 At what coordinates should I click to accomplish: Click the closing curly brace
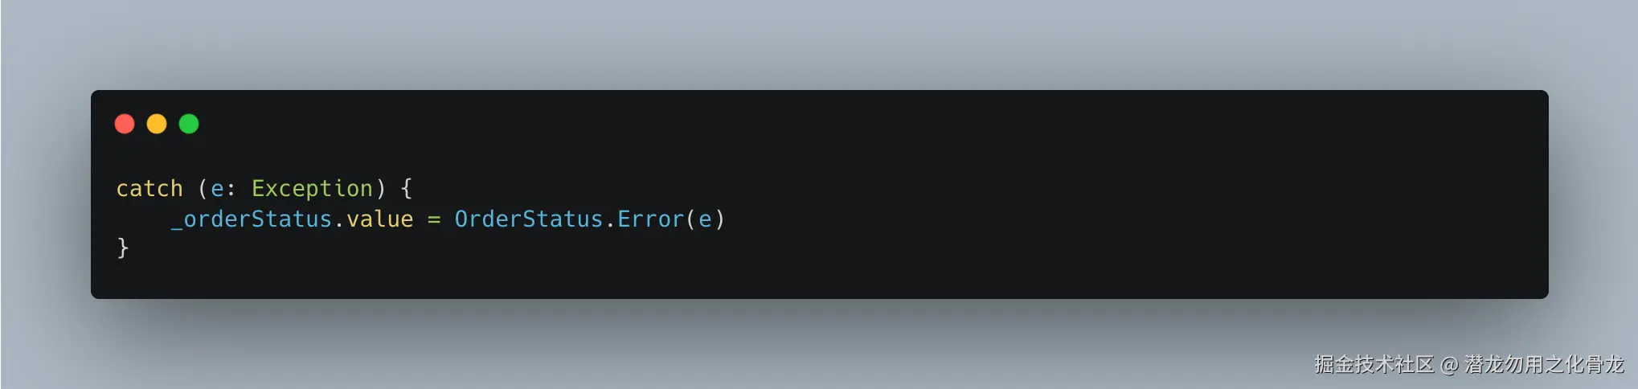(123, 248)
